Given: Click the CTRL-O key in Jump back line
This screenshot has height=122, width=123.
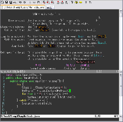Looking at the screenshot, I should (x=52, y=46).
